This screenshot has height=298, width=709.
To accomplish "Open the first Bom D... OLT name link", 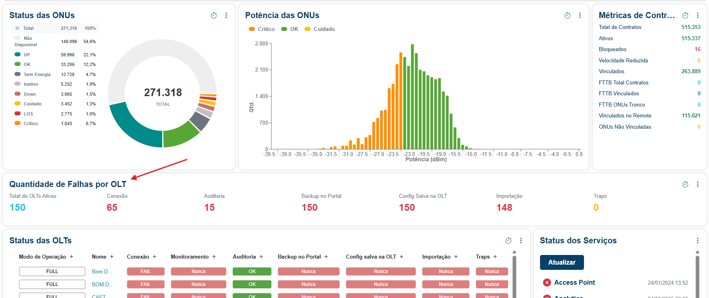I will pyautogui.click(x=102, y=271).
